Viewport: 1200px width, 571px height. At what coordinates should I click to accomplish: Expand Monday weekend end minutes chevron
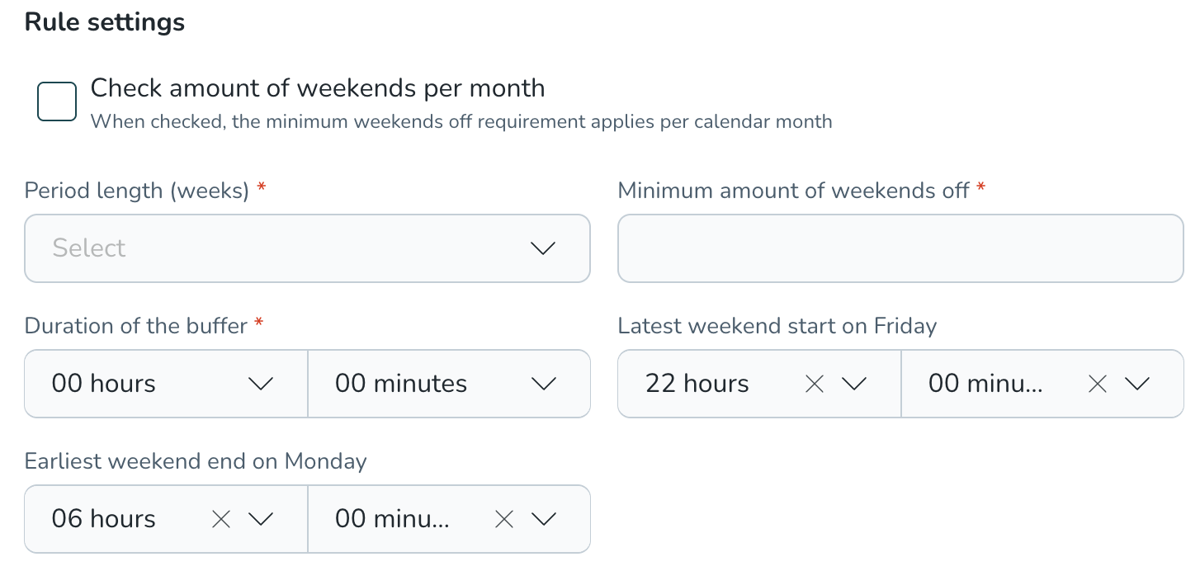click(x=543, y=519)
